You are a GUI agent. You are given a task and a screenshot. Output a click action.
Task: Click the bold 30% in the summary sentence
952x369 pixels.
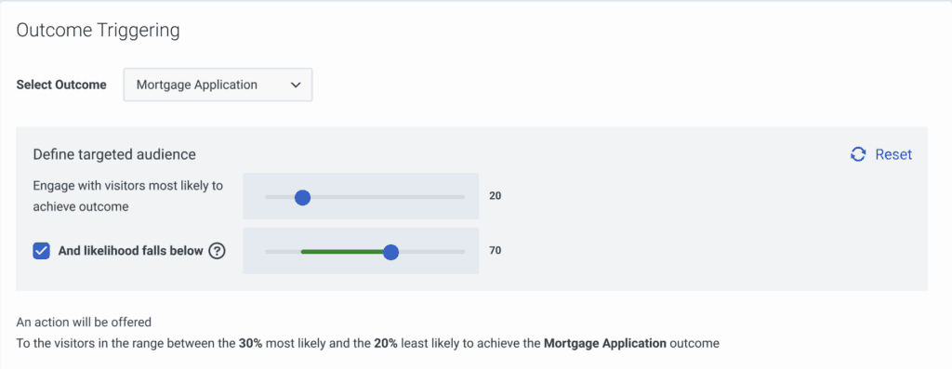pos(248,344)
